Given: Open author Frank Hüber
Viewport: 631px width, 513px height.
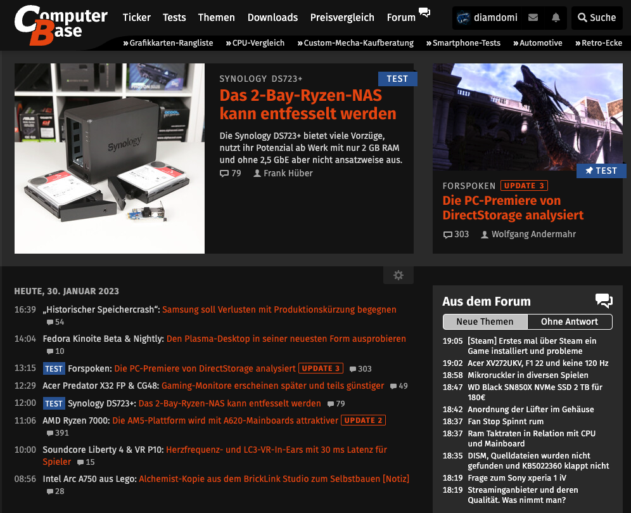Looking at the screenshot, I should click(283, 173).
